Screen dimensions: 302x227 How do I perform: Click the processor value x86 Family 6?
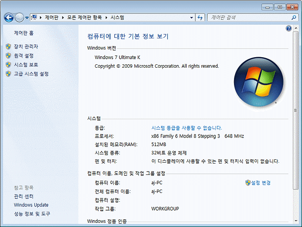click(x=198, y=136)
